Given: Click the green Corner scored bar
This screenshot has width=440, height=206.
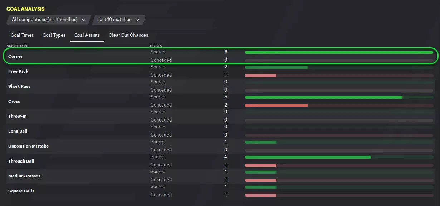Looking at the screenshot, I should pyautogui.click(x=339, y=52).
